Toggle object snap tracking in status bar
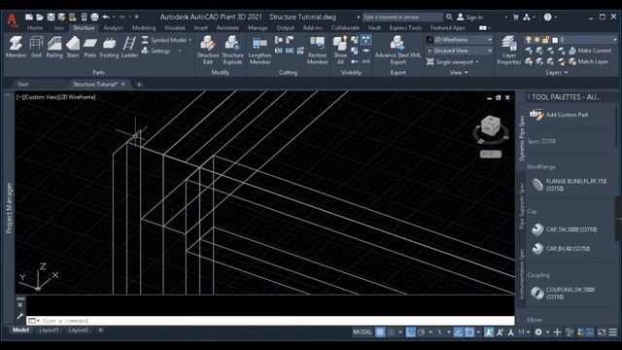 coord(458,332)
